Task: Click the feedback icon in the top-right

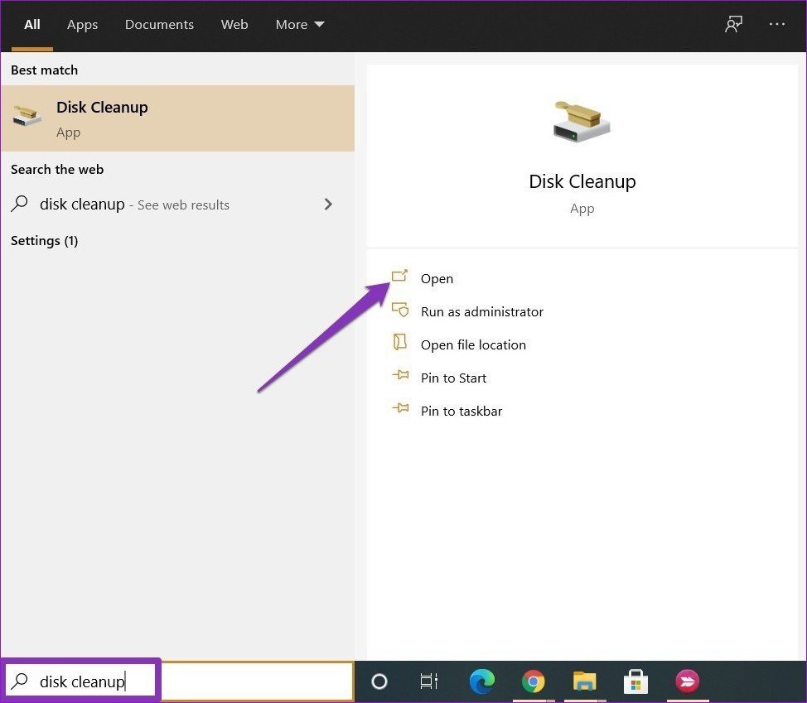Action: 733,24
